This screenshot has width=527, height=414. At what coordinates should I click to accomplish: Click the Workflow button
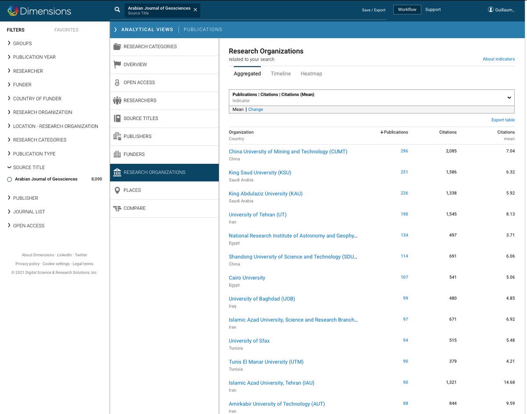[407, 10]
